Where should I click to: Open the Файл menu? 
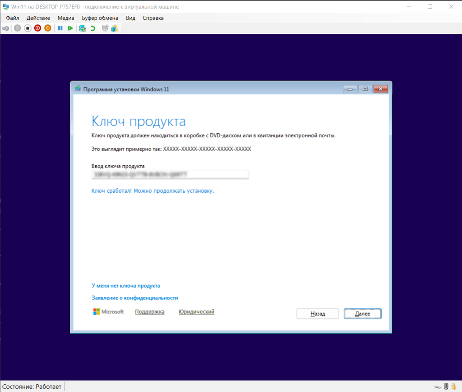coord(13,18)
